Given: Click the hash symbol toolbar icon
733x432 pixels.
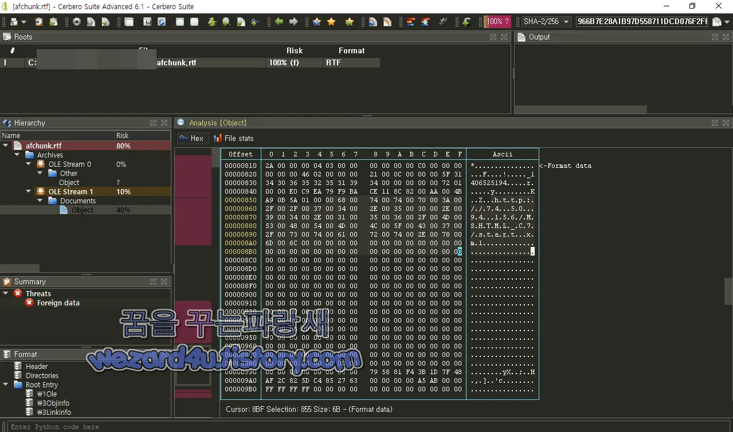Looking at the screenshot, I should (442, 22).
